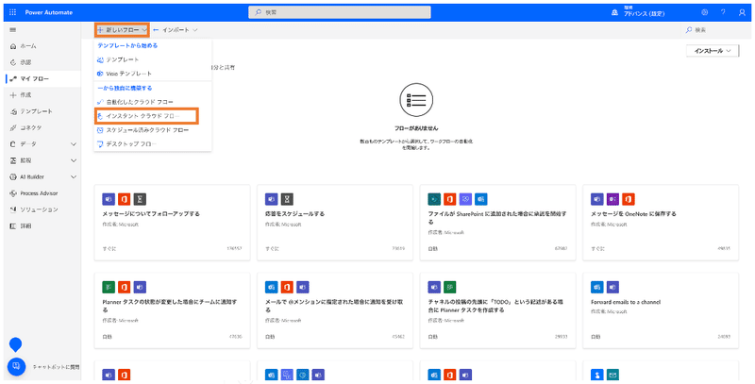Collapse navigation with the hamburger menu icon
The image size is (755, 384).
(x=13, y=30)
